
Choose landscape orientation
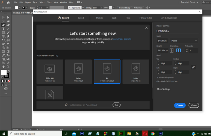(x=178, y=50)
